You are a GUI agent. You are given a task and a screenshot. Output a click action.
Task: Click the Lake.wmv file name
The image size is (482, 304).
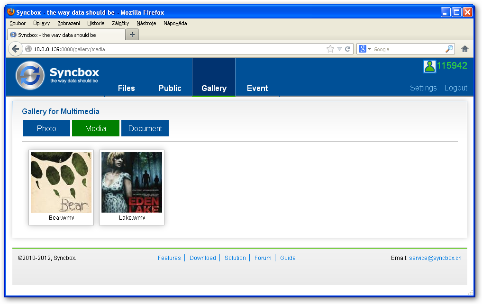click(x=132, y=218)
